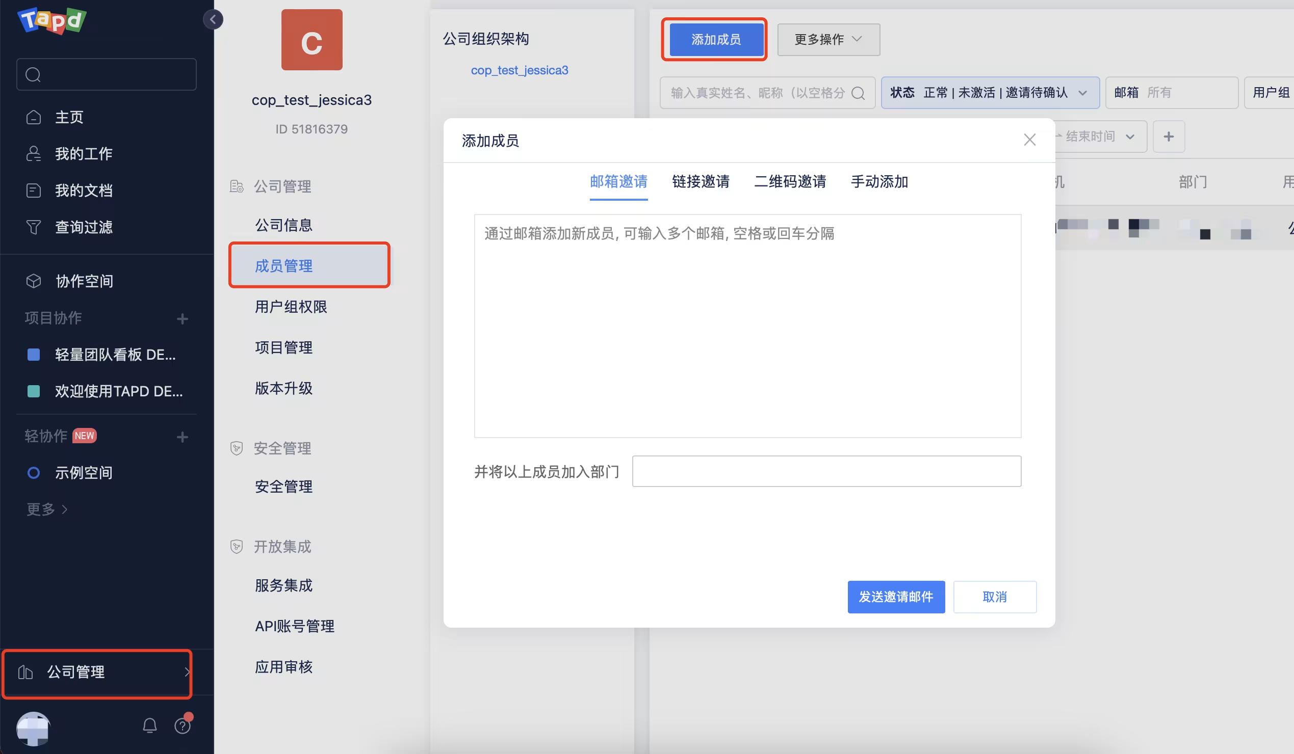Add a new 轻协作 space with the plus icon
Screen dimensions: 1294x754
click(182, 437)
